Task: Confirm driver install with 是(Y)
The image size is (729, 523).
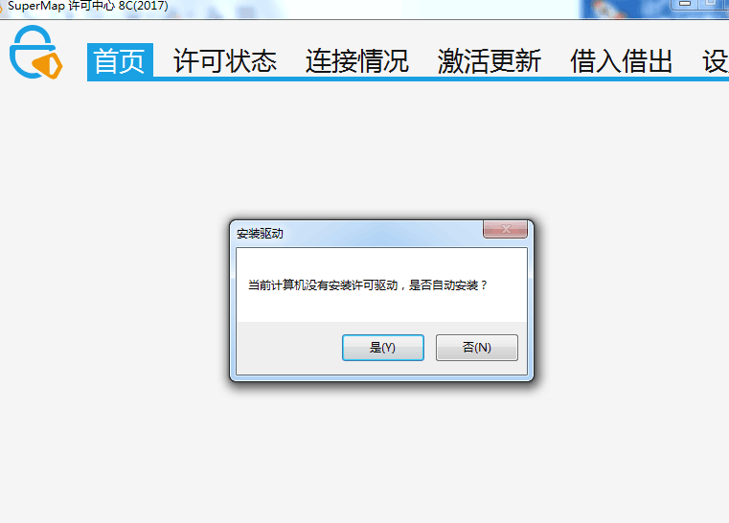Action: tap(383, 348)
